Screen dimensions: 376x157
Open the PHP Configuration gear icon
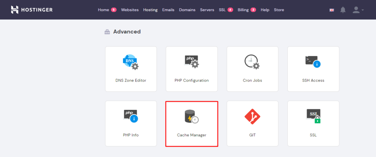point(191,62)
